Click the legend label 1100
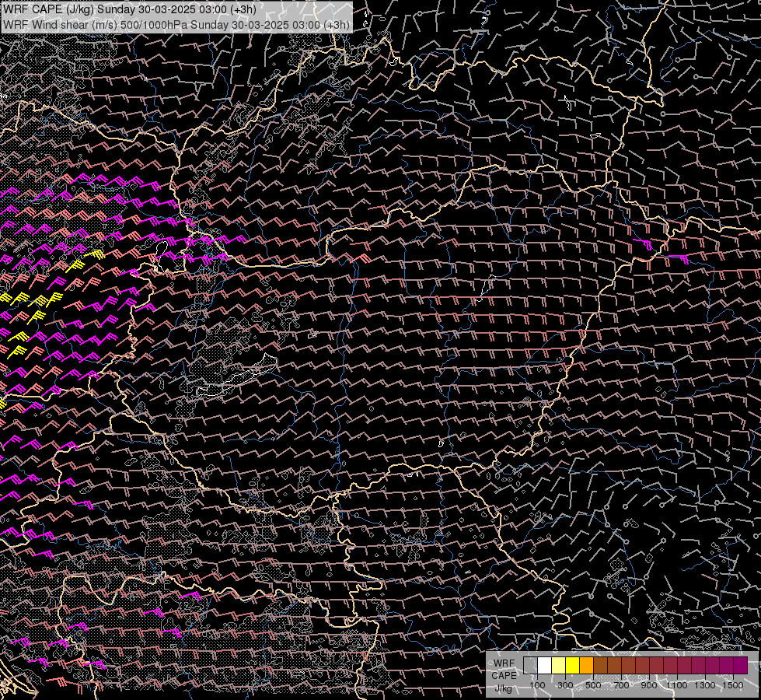This screenshot has width=761, height=700. pyautogui.click(x=677, y=685)
